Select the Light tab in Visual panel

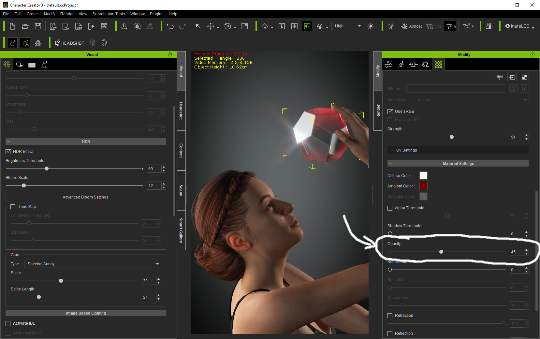pyautogui.click(x=19, y=64)
